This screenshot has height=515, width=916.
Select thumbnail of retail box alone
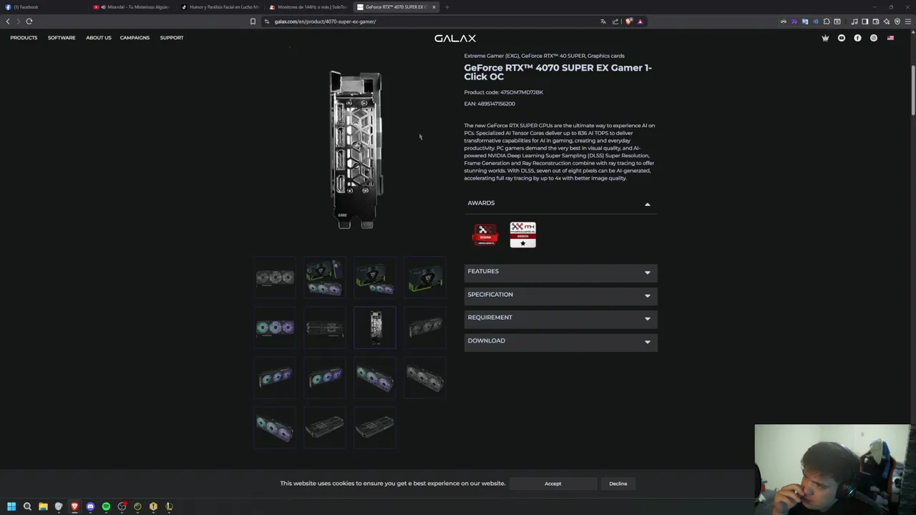point(425,278)
